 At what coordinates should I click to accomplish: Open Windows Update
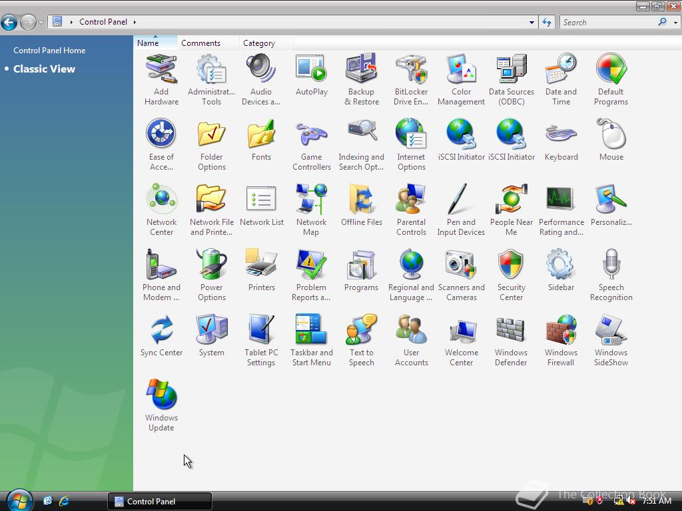click(x=161, y=405)
